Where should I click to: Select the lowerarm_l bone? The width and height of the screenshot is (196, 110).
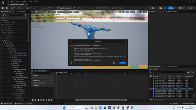coord(17,65)
